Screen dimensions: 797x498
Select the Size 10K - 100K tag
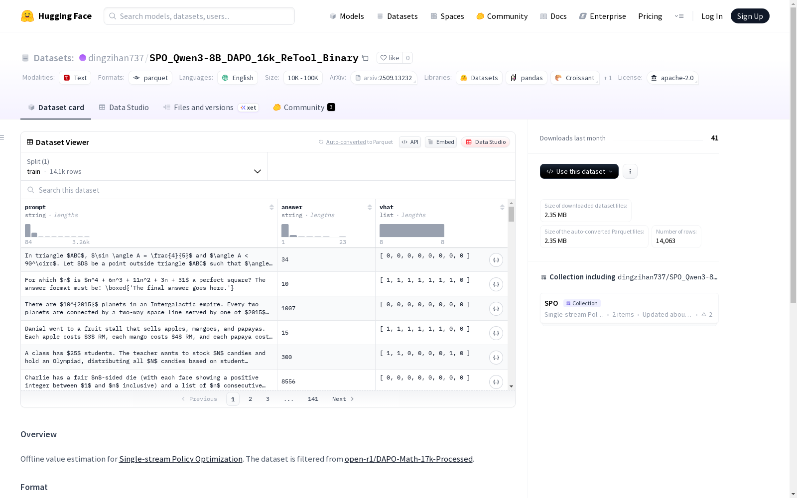(x=303, y=78)
